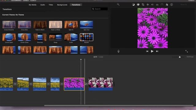Select Circle Open transition
This screenshot has height=110, width=196.
(x=9, y=37)
